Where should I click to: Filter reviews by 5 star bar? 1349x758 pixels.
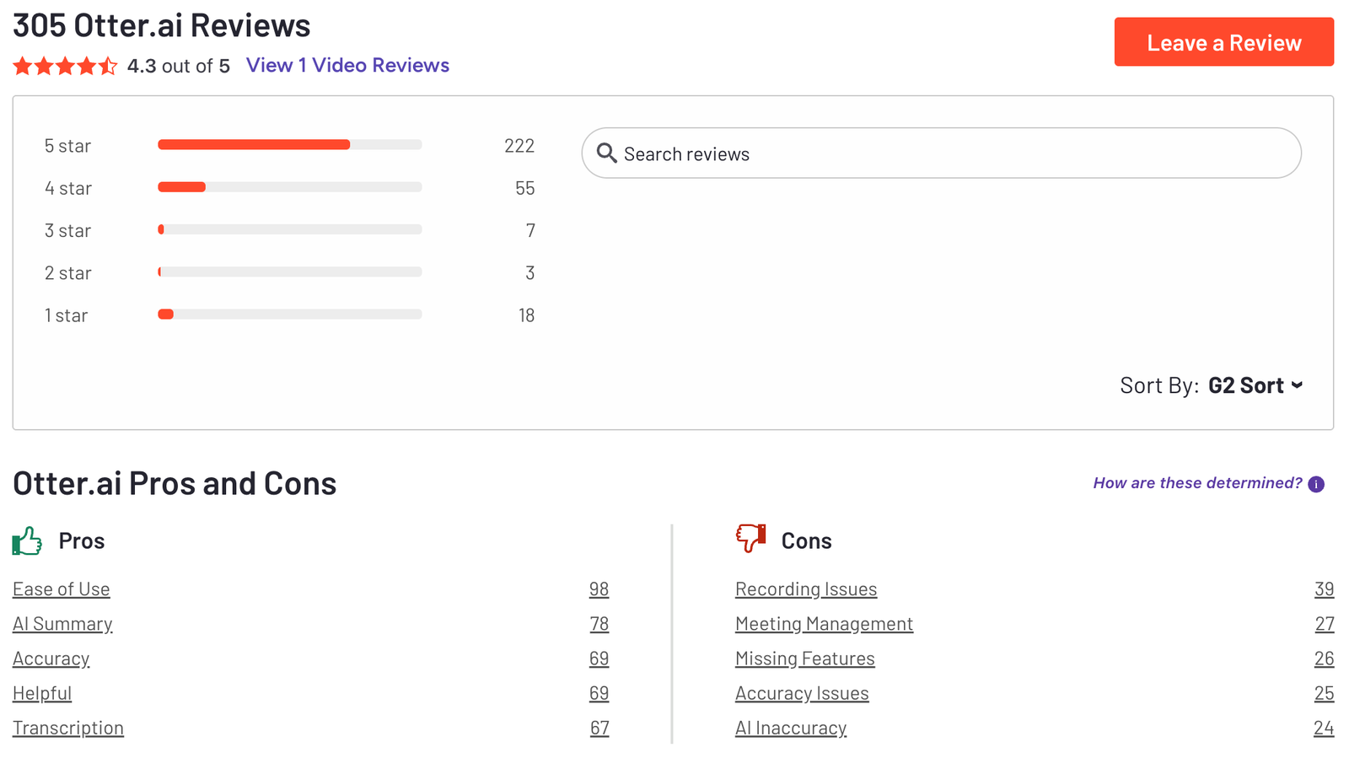point(289,145)
